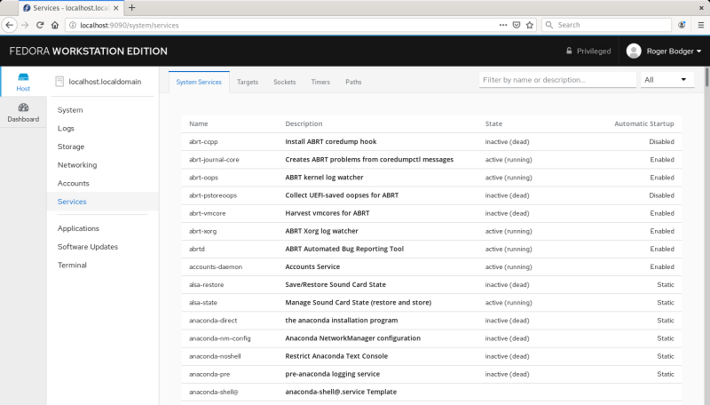Open the Targets tab
The image size is (710, 405).
(x=248, y=82)
